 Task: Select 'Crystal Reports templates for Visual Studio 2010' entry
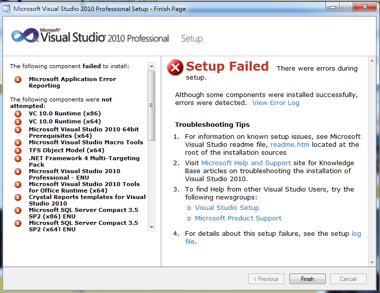[87, 200]
